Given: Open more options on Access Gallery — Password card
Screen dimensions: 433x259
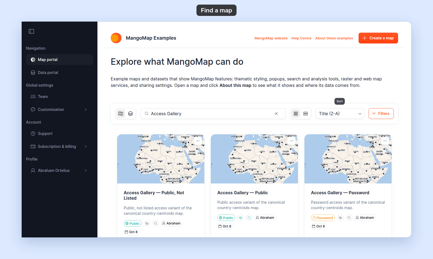Looking at the screenshot, I should [x=385, y=141].
